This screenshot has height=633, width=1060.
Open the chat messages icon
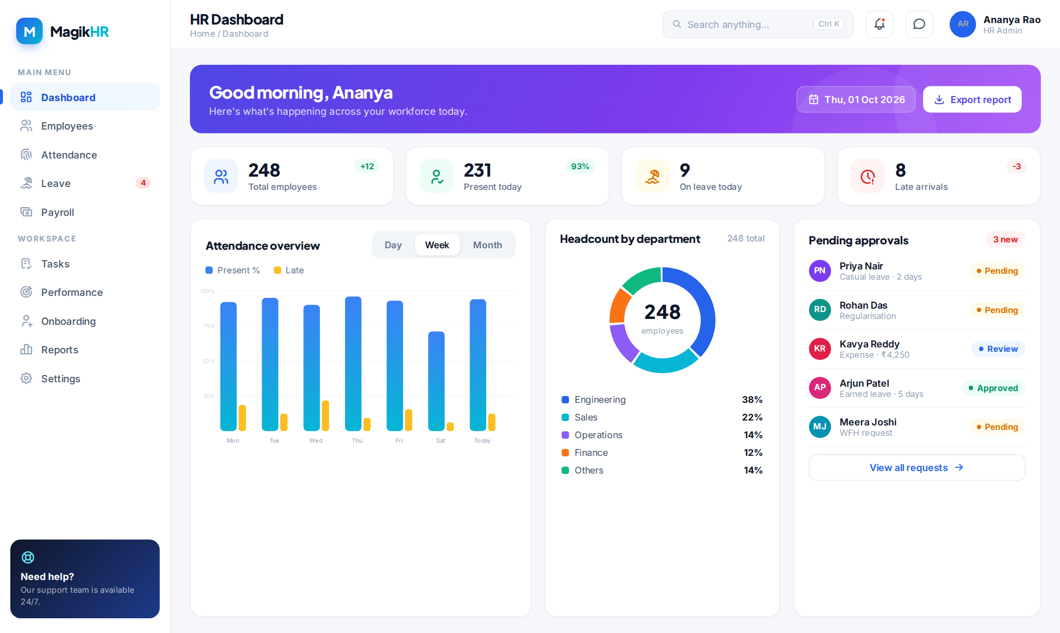tap(919, 24)
